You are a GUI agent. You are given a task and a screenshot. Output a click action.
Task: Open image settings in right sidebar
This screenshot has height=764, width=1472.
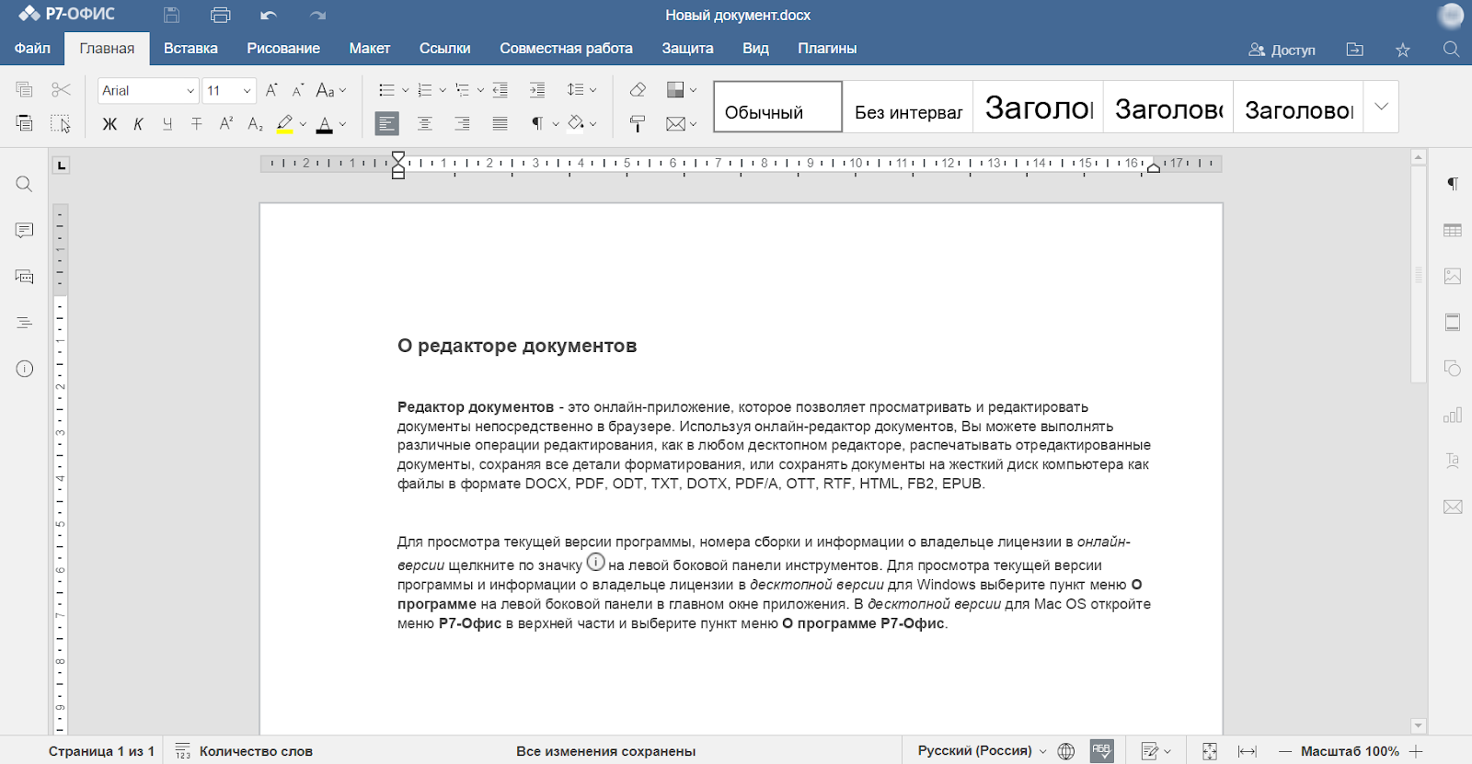point(1453,276)
